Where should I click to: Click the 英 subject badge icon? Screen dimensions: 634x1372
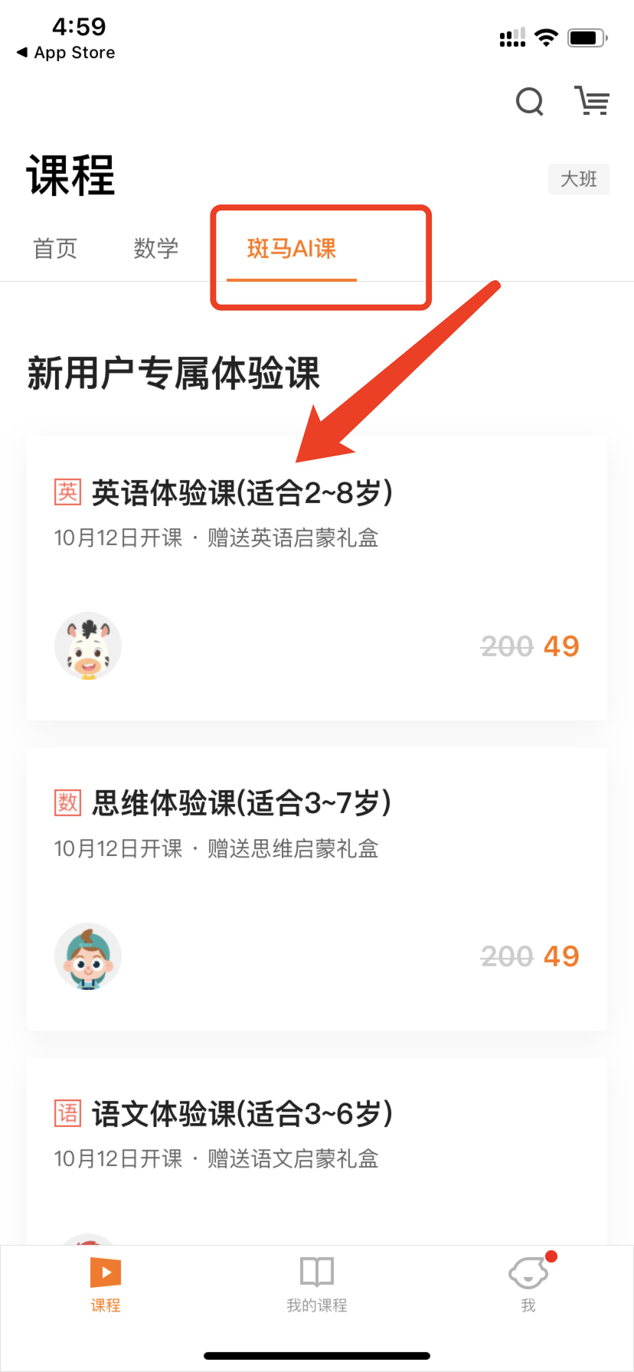(67, 492)
